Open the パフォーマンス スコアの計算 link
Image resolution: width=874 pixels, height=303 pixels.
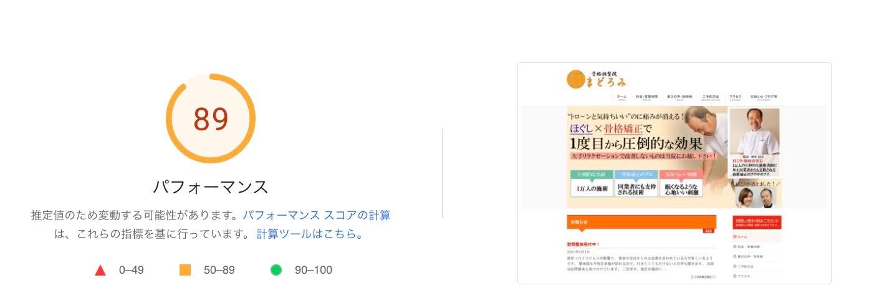[316, 216]
